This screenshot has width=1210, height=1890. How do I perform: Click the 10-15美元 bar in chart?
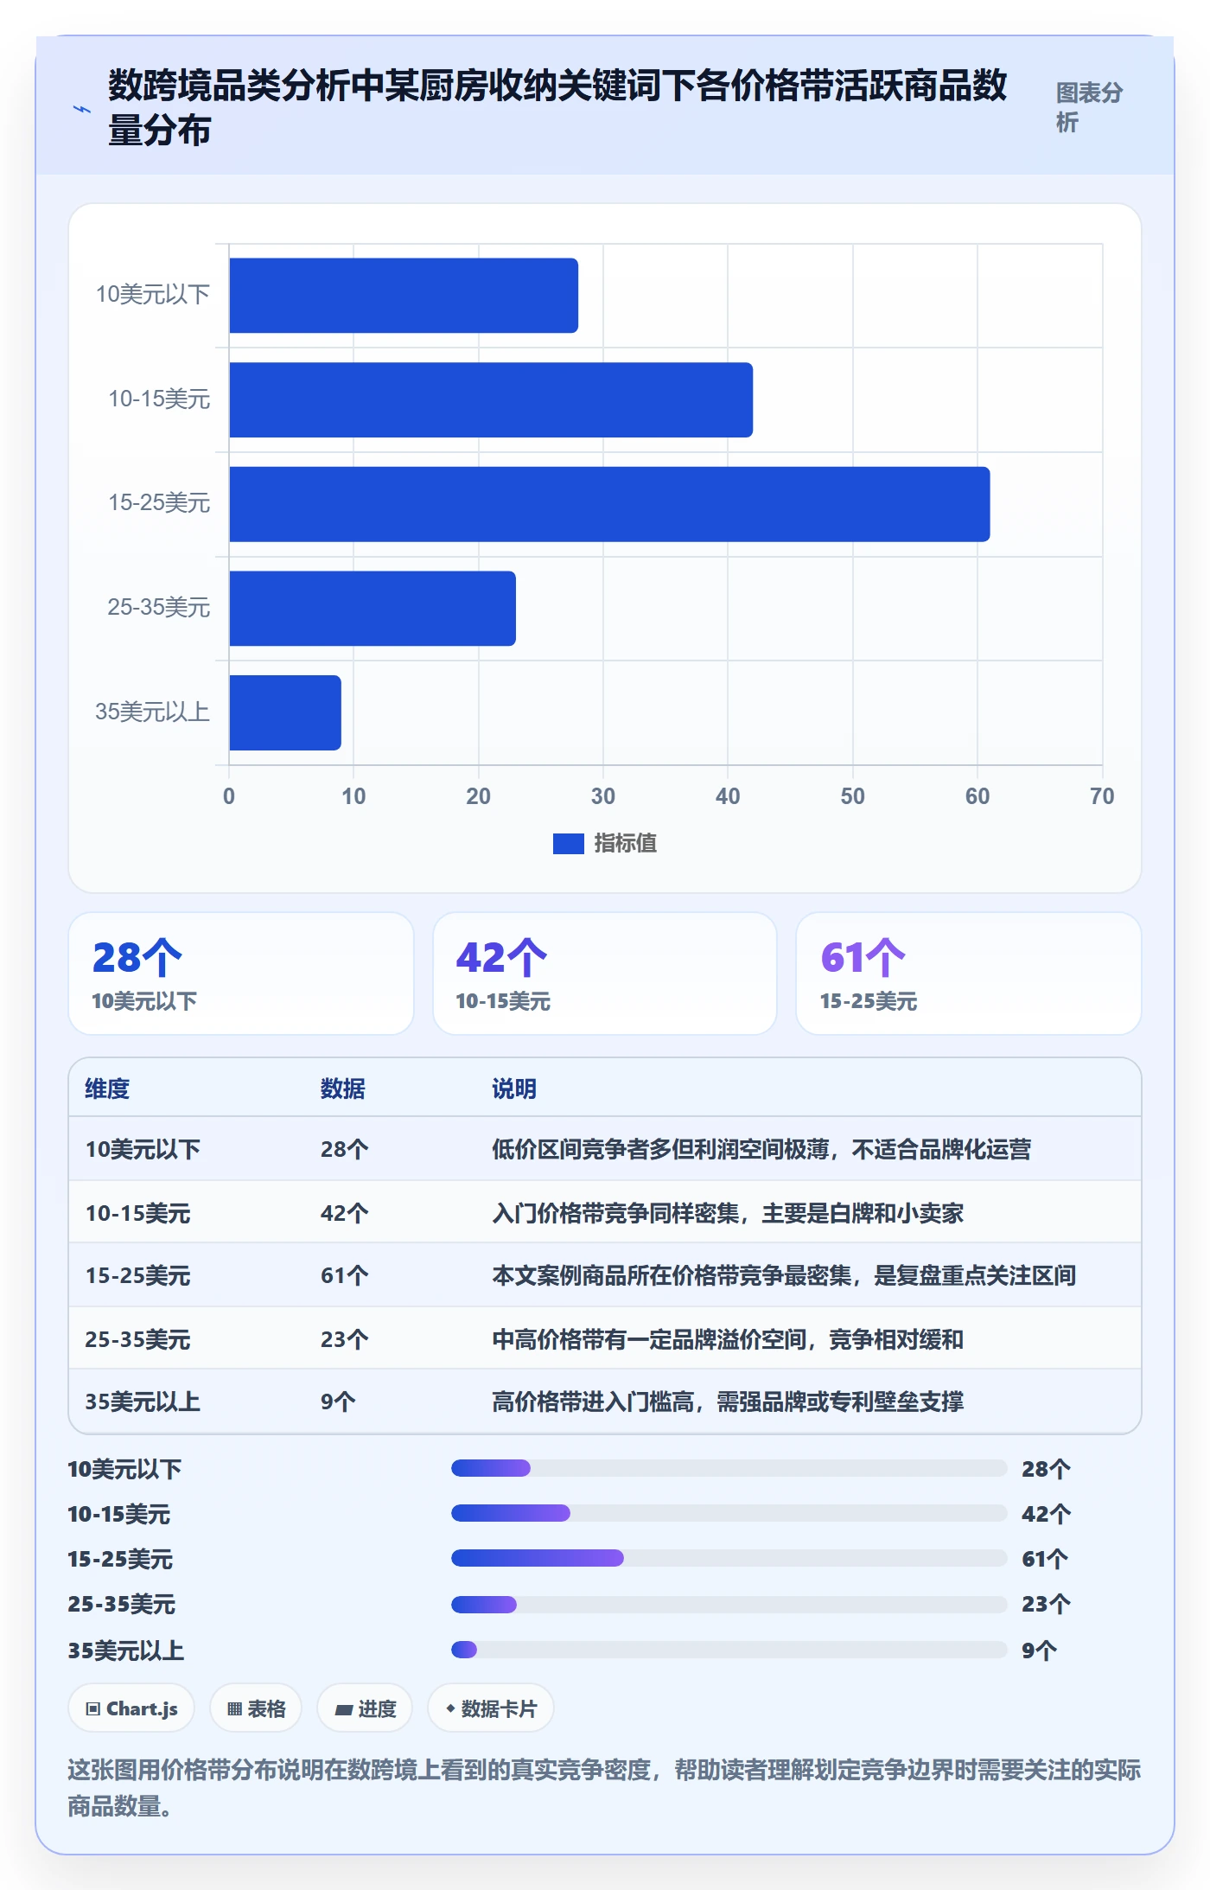(x=491, y=399)
